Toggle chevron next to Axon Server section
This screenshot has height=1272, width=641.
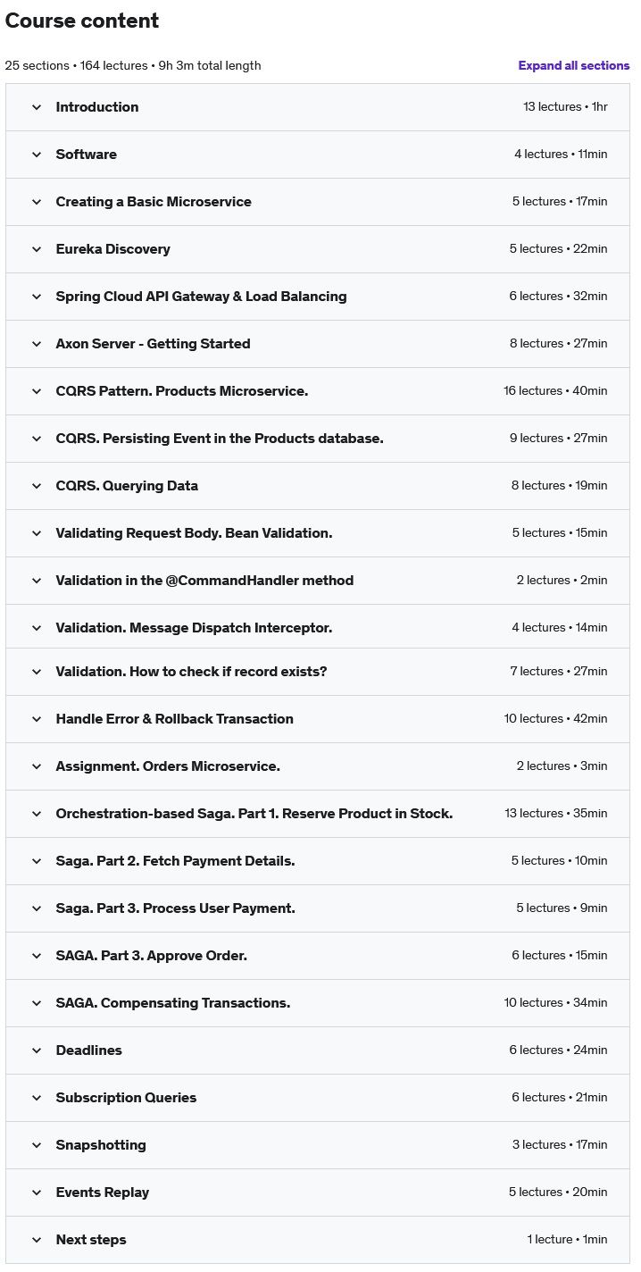click(37, 344)
